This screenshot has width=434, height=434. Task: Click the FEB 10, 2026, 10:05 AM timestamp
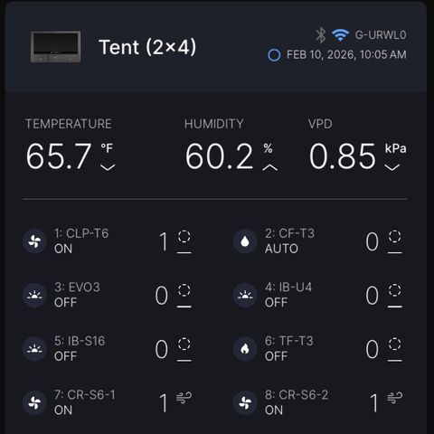[346, 54]
